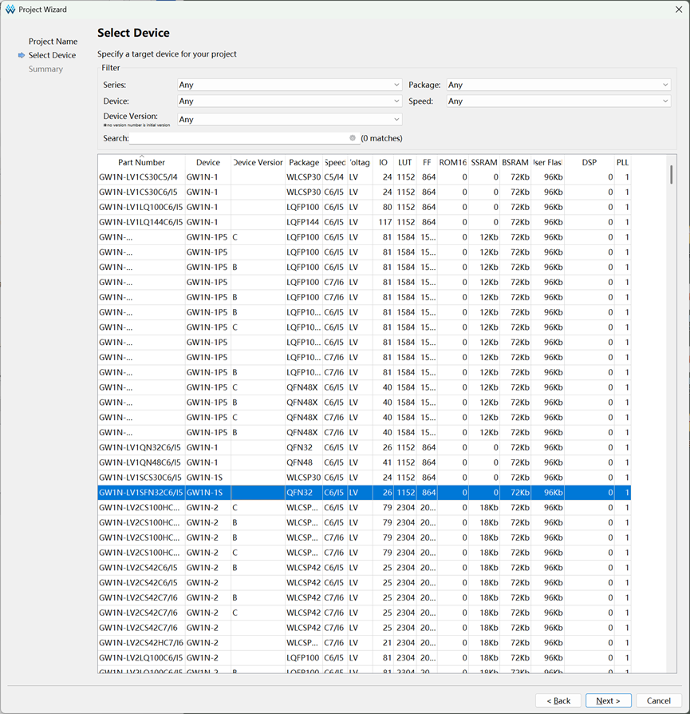The image size is (690, 714).
Task: Expand the Device filter dropdown
Action: tap(290, 101)
